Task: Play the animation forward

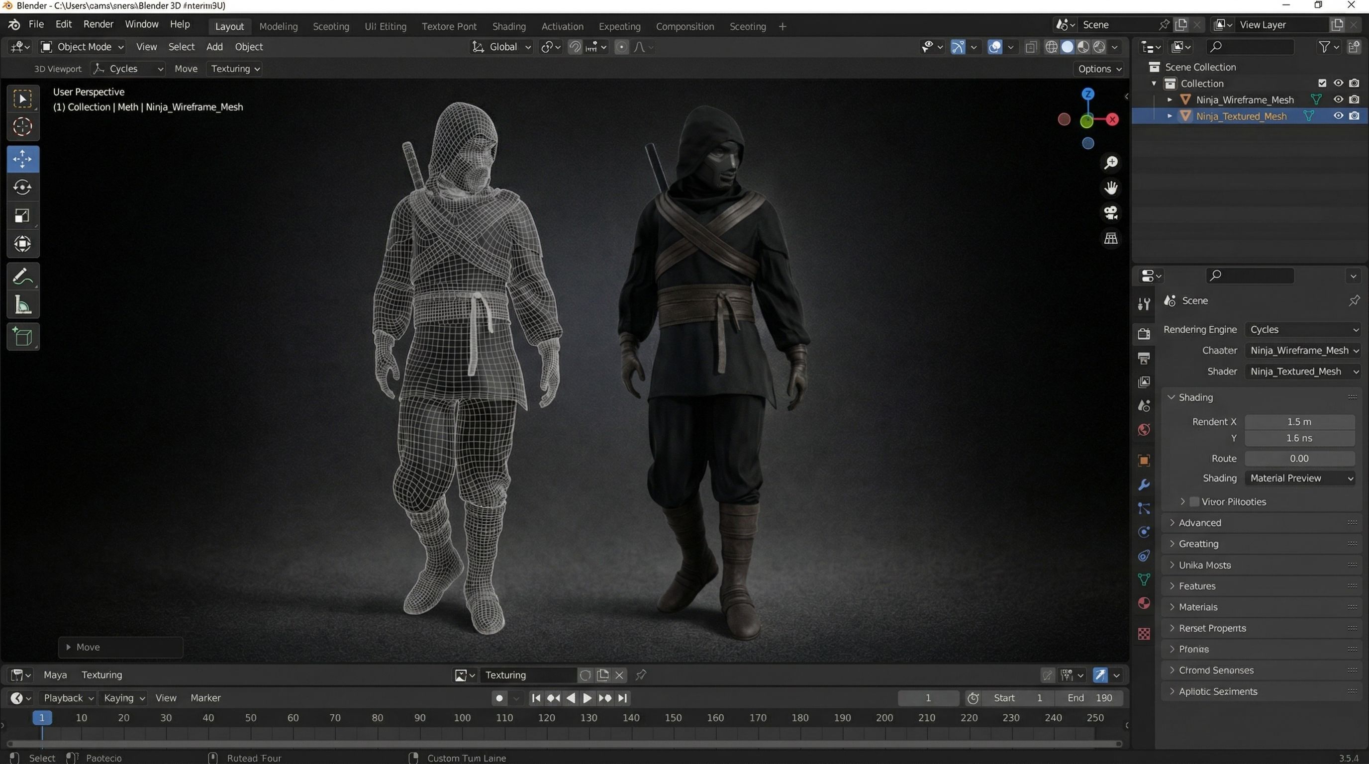Action: pyautogui.click(x=587, y=697)
